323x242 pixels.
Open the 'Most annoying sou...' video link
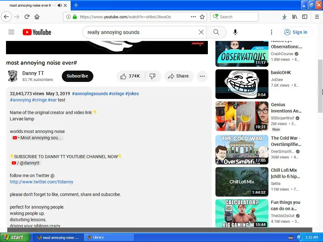(x=37, y=138)
